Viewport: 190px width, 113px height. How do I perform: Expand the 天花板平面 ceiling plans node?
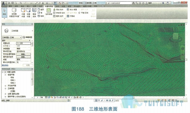click(6, 86)
